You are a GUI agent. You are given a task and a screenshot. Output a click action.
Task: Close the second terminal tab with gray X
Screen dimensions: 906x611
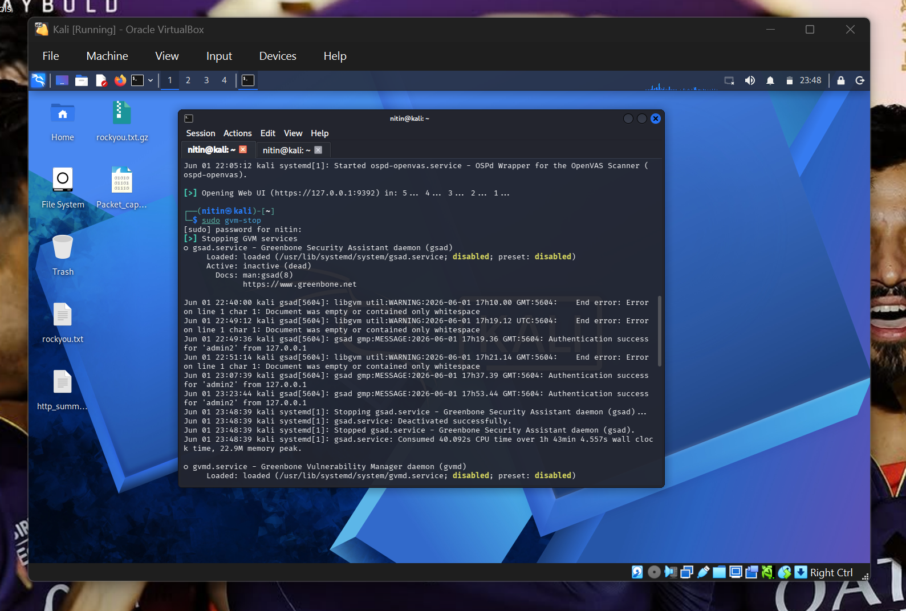(x=318, y=150)
